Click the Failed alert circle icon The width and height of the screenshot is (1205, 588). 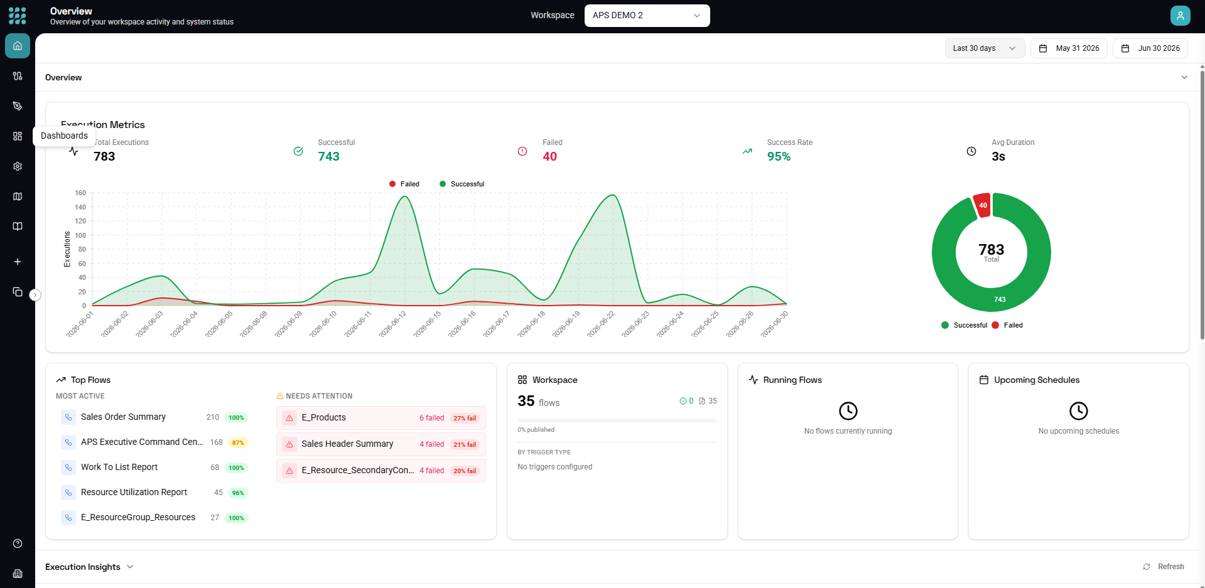coord(522,151)
